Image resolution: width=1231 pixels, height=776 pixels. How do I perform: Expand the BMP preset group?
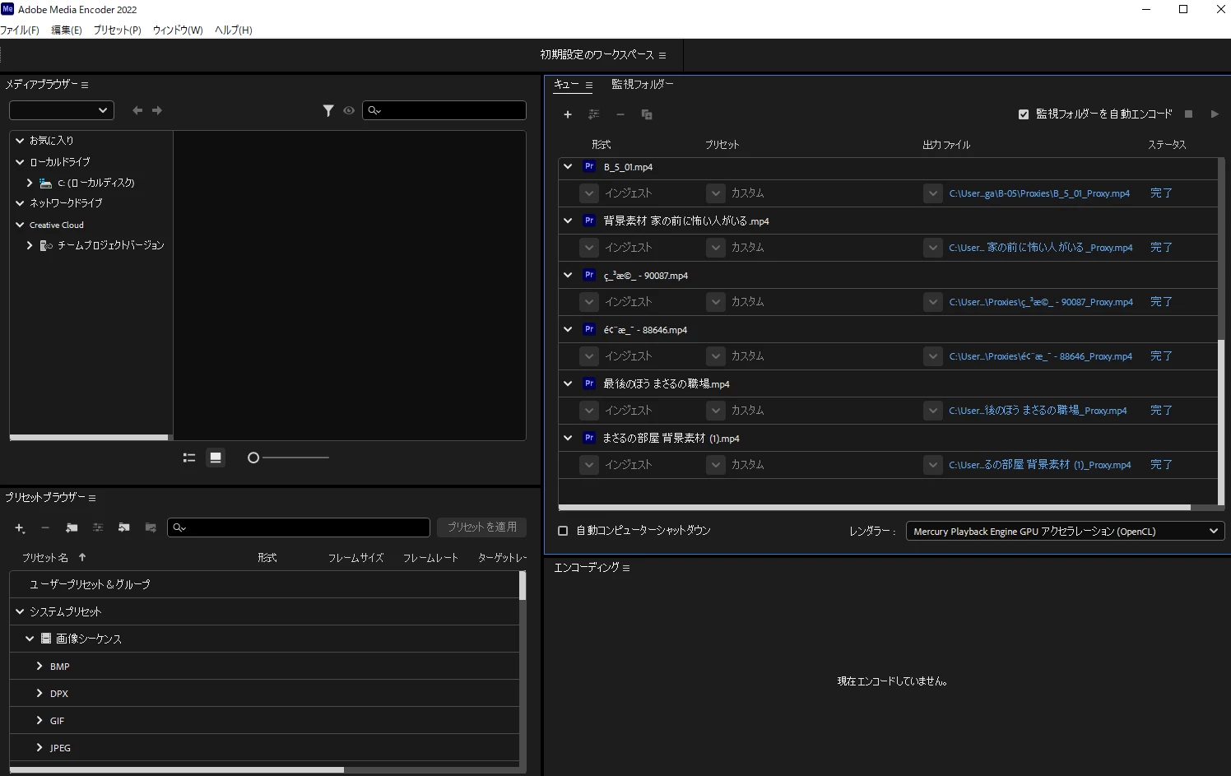click(x=39, y=666)
